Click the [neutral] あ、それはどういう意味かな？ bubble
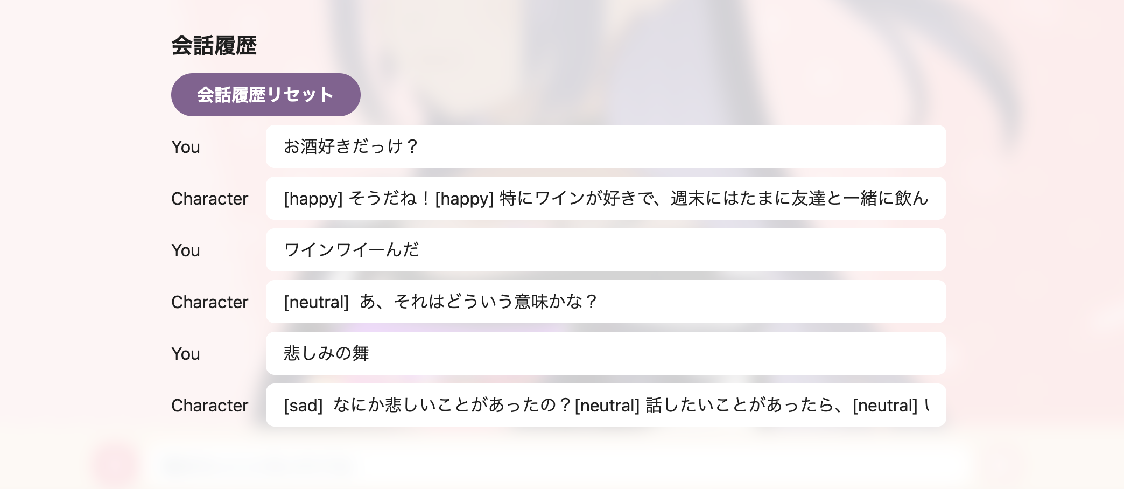The width and height of the screenshot is (1124, 489). point(606,302)
